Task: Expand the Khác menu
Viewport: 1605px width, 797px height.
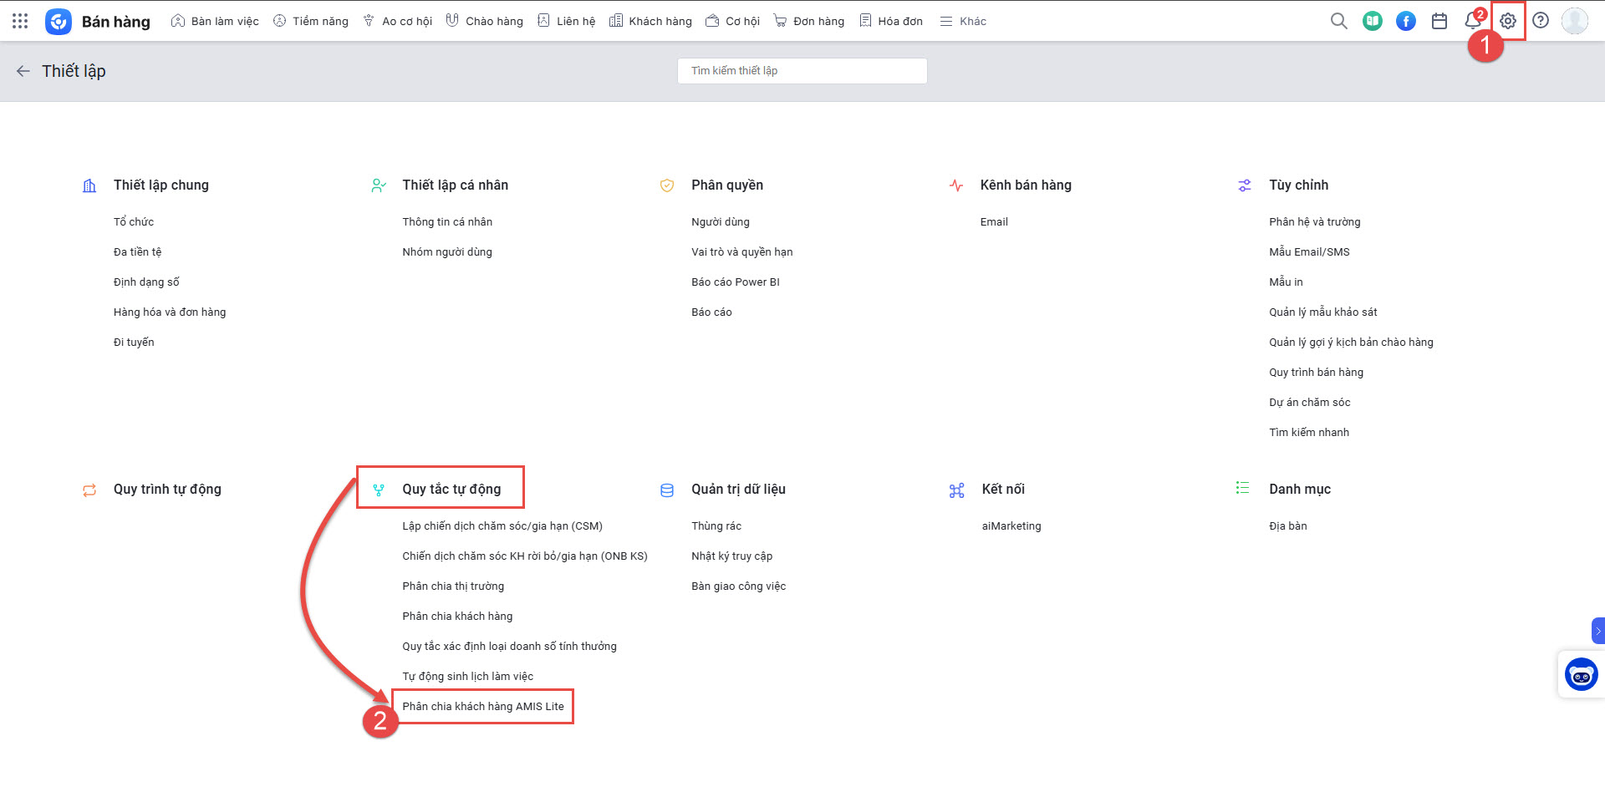Action: click(963, 21)
